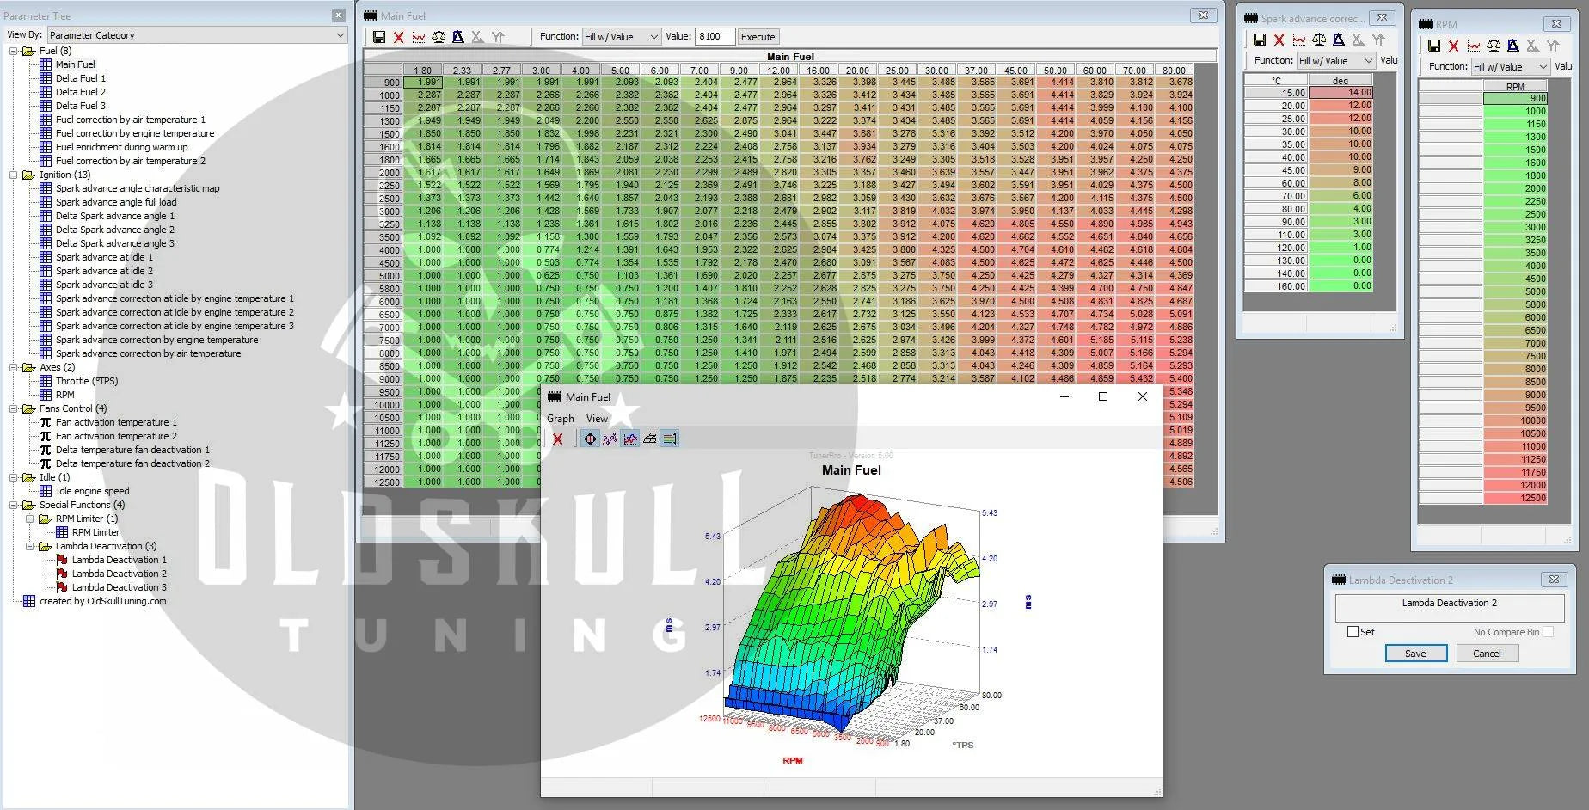Open the View menu in graph window
The image size is (1589, 810).
pos(597,419)
